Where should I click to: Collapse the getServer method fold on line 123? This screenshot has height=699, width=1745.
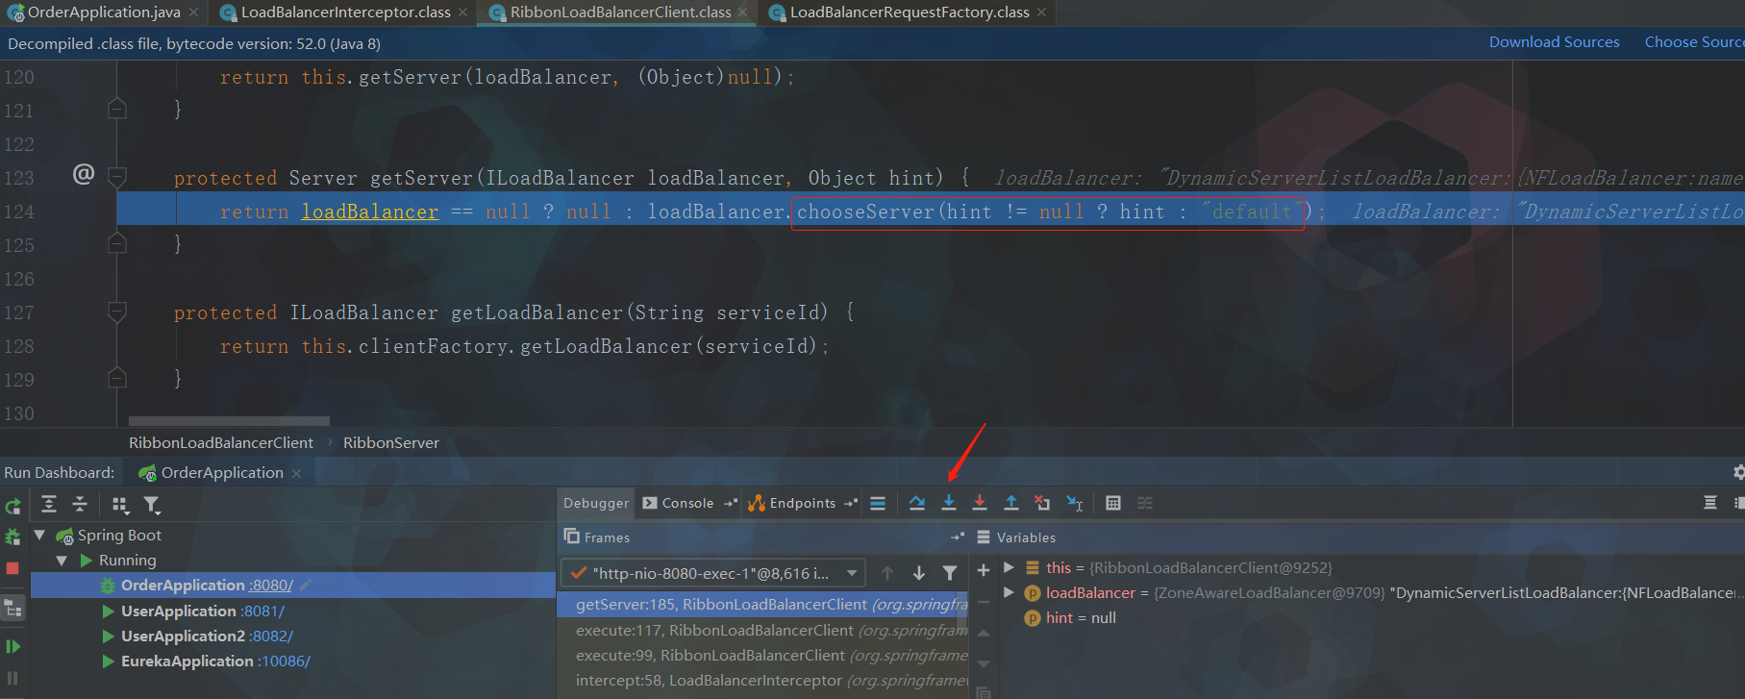coord(117,177)
